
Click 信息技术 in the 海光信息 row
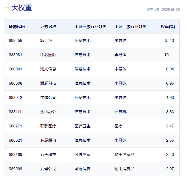tap(83, 69)
